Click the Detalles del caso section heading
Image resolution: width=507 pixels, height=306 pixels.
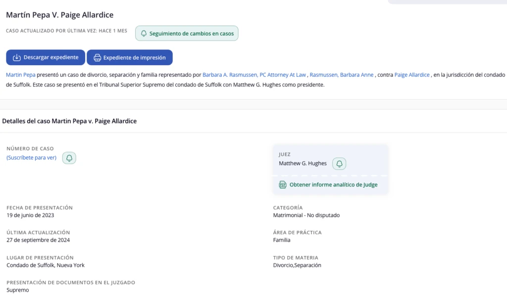point(69,121)
